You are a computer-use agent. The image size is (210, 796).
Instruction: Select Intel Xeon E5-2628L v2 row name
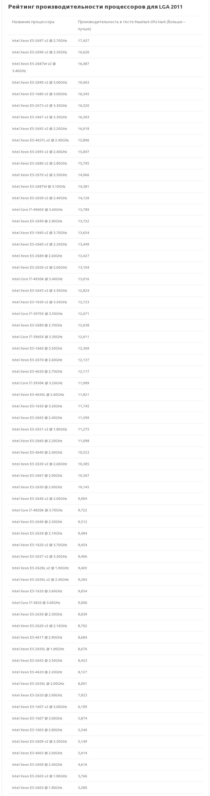40,568
